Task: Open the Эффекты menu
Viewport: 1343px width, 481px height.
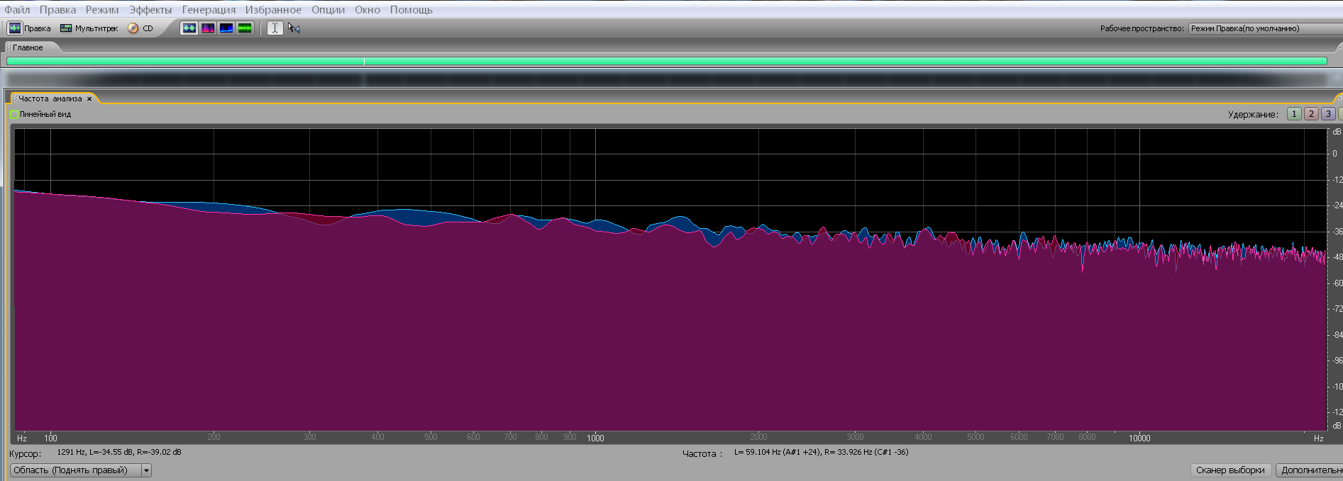Action: point(150,10)
